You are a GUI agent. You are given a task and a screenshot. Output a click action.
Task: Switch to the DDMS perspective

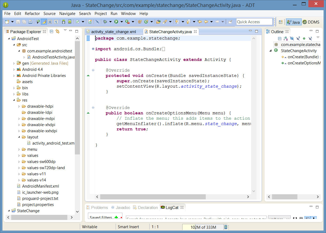coord(311,22)
